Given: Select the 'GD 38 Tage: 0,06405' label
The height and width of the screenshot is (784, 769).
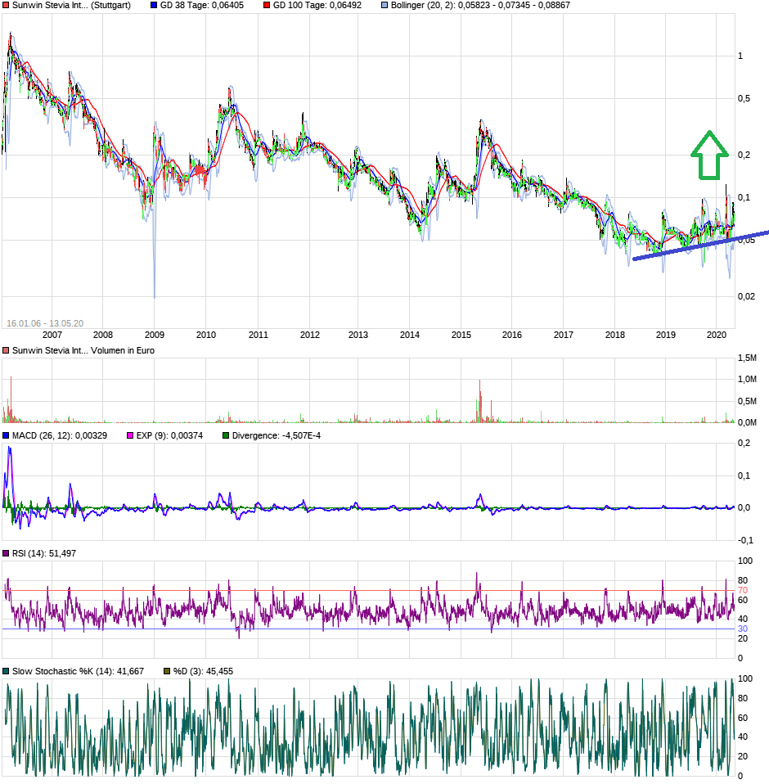Looking at the screenshot, I should click(202, 6).
